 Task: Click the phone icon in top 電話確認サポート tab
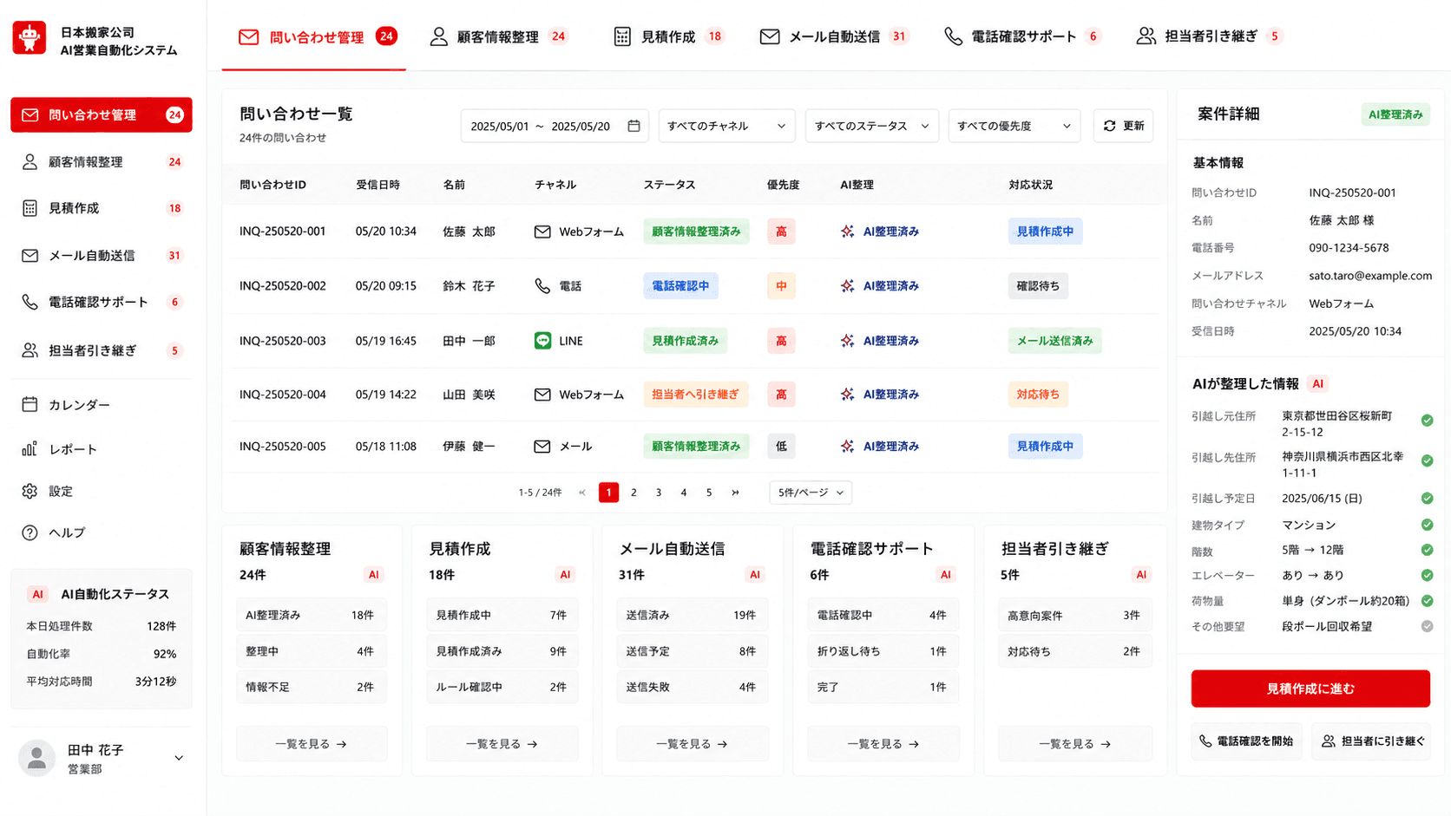point(953,36)
